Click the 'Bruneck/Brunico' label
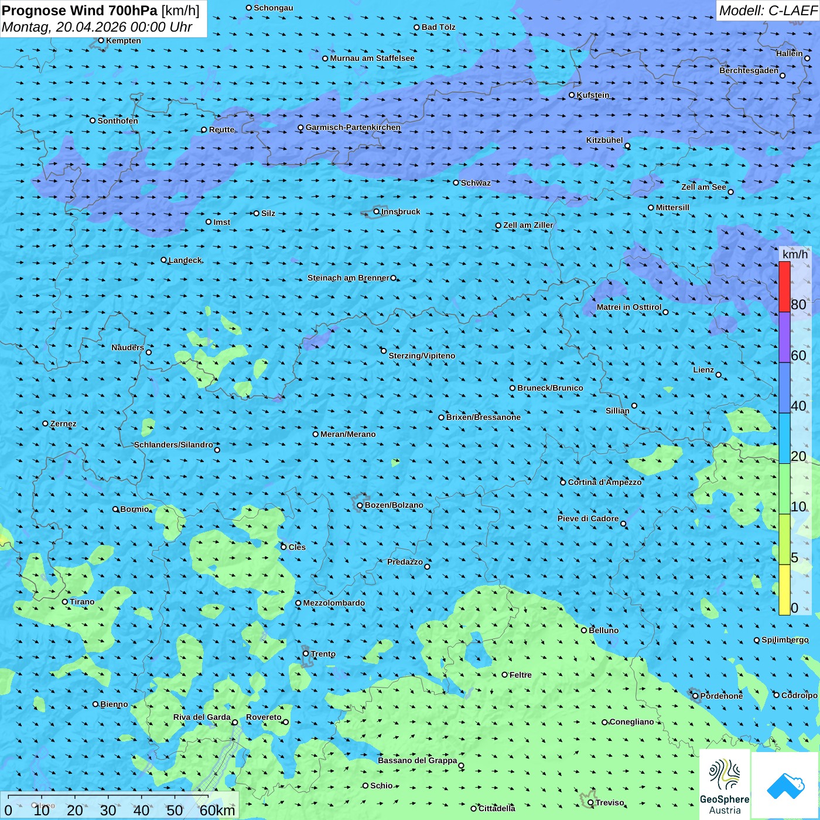The width and height of the screenshot is (820, 820). [550, 388]
